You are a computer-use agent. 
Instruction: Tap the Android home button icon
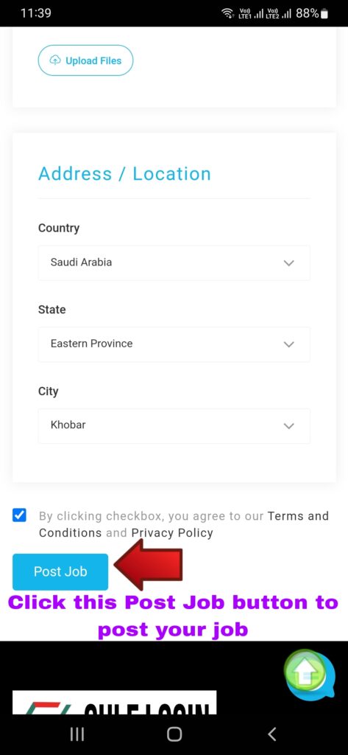pyautogui.click(x=174, y=734)
